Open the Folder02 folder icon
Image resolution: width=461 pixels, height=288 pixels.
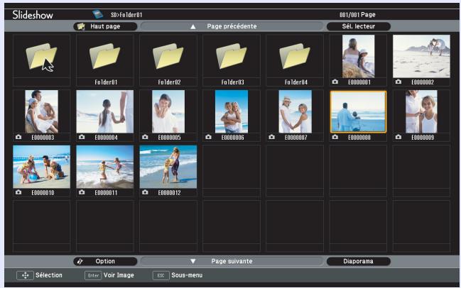point(168,56)
